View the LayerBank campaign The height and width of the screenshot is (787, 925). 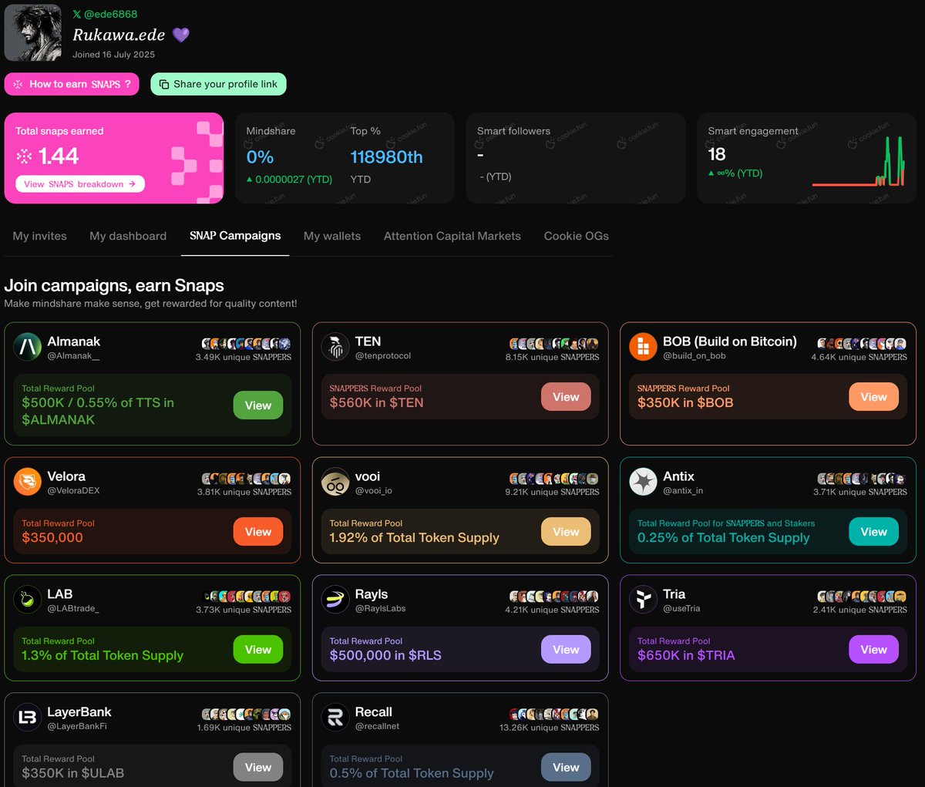(258, 768)
